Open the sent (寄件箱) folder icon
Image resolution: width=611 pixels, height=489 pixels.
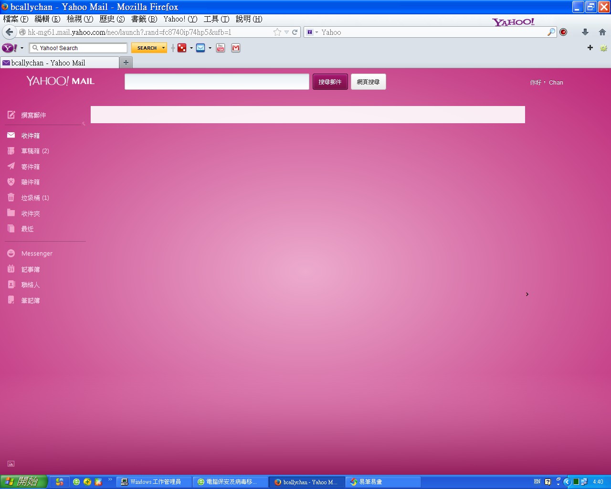tap(11, 166)
